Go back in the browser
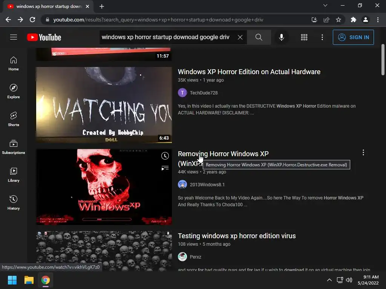386x289 pixels. click(x=8, y=20)
